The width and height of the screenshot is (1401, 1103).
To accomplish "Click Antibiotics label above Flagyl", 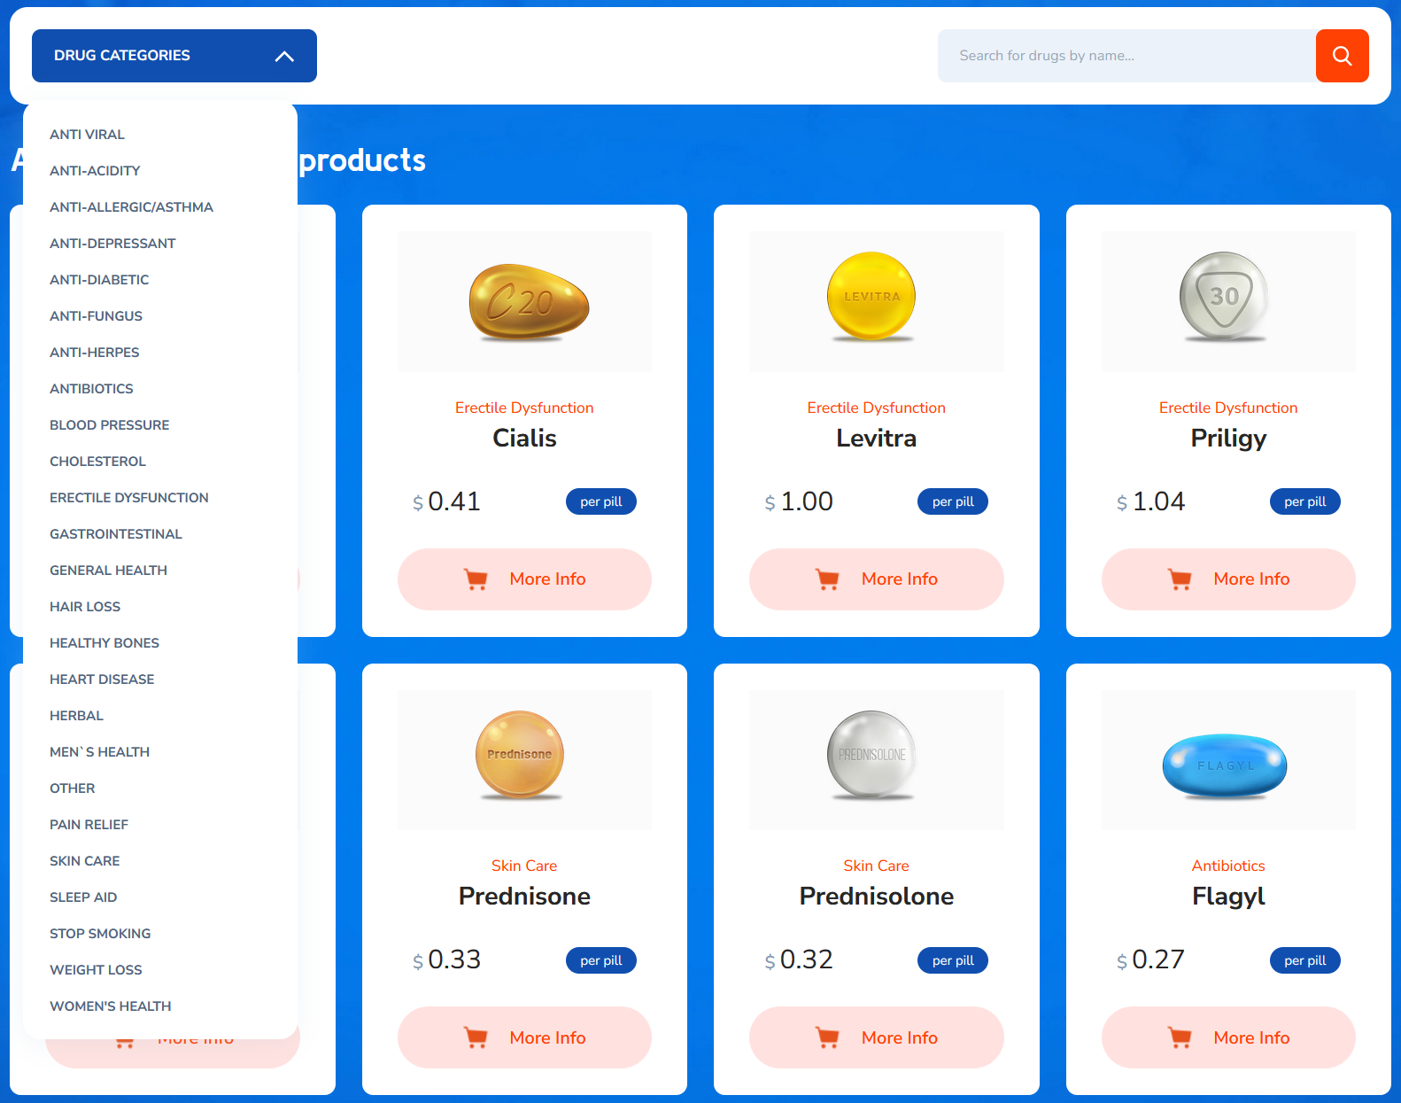I will click(x=1228, y=866).
